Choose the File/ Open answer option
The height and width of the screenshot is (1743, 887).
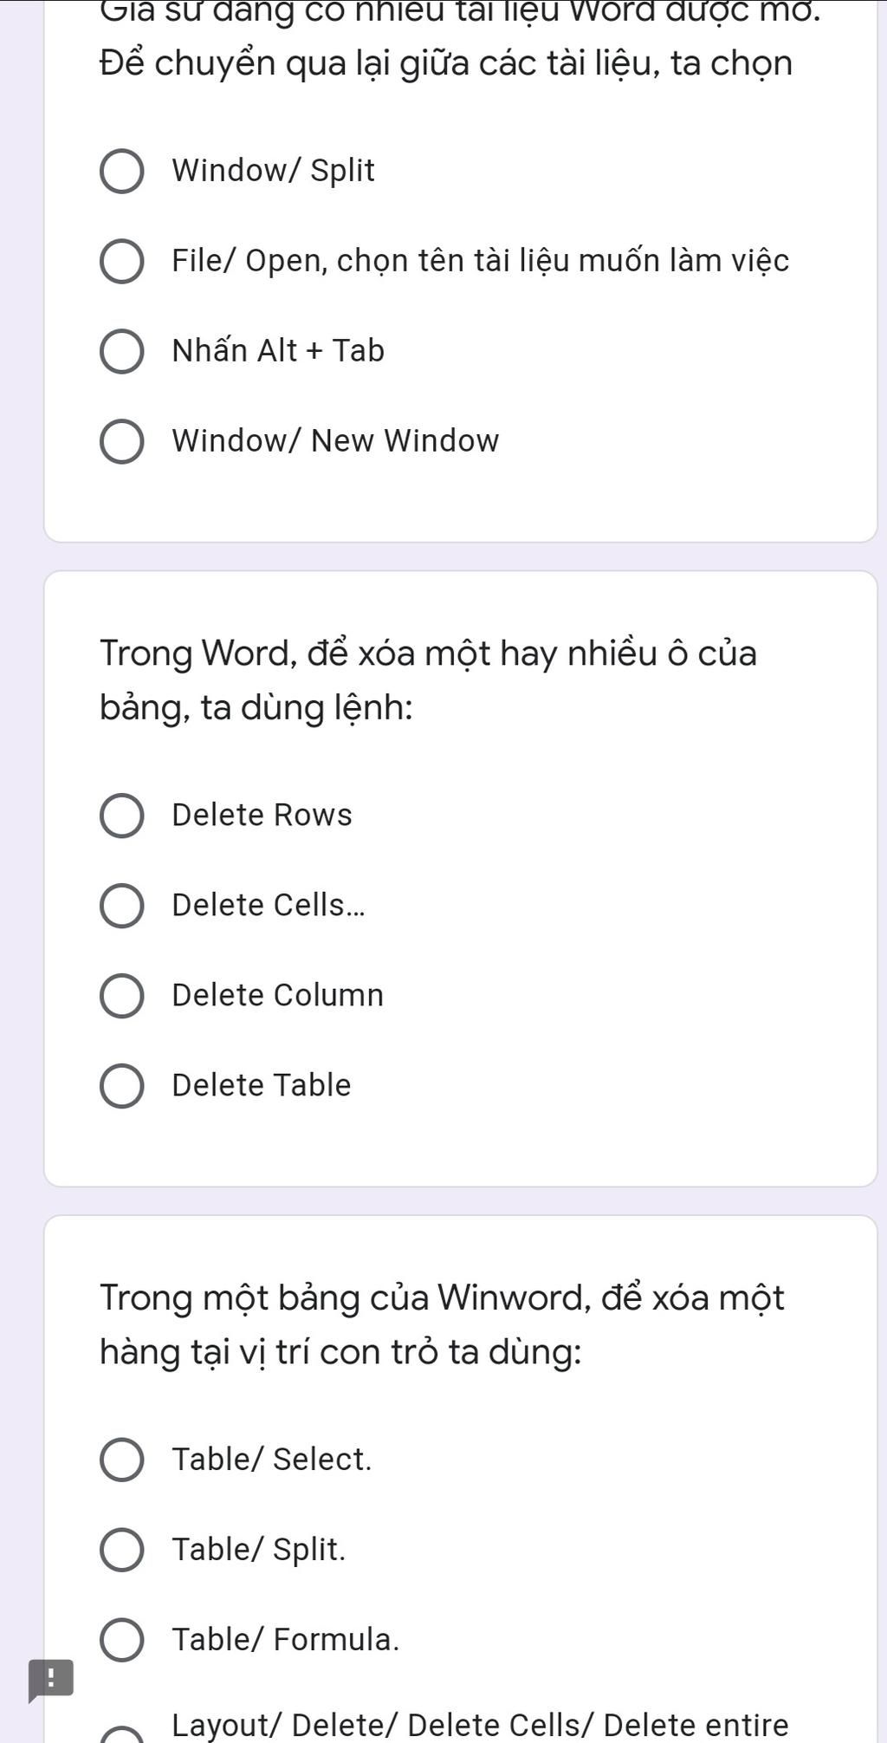122,261
